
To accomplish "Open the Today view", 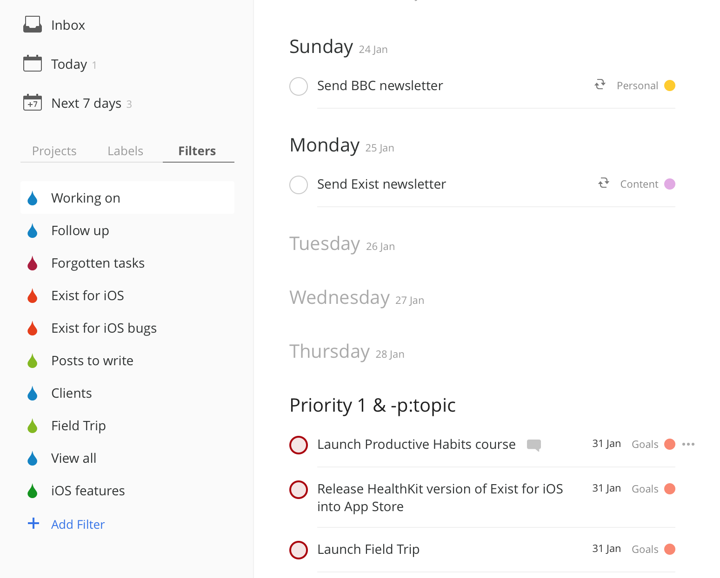I will [68, 64].
